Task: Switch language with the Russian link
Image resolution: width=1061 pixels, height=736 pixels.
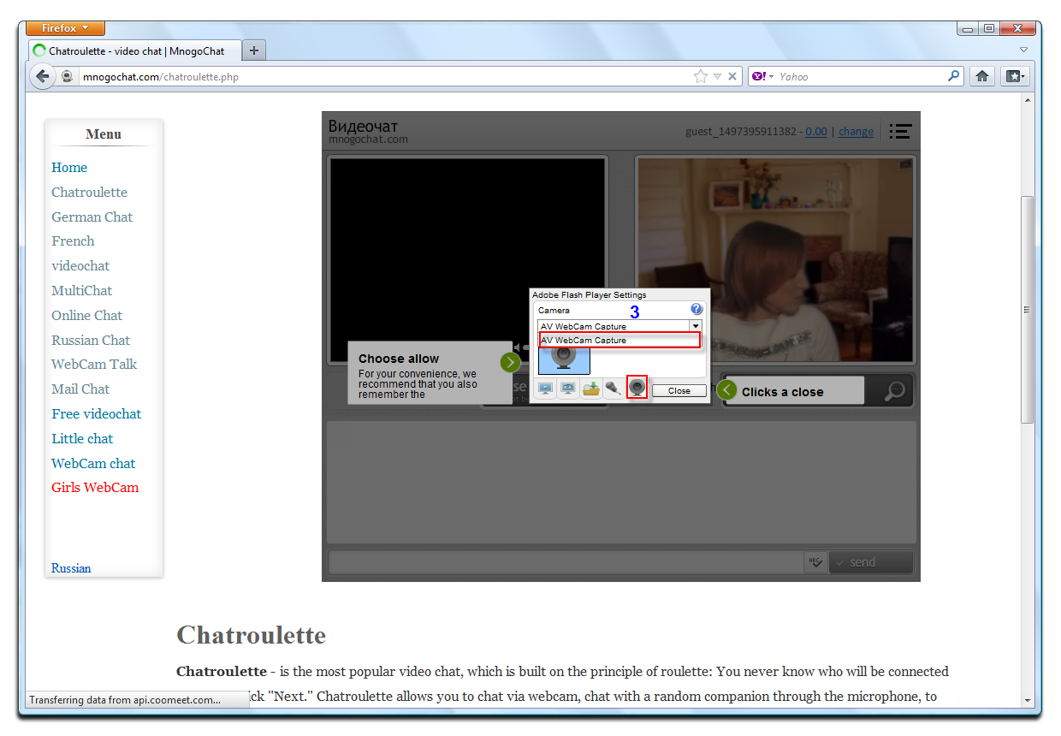Action: 71,568
